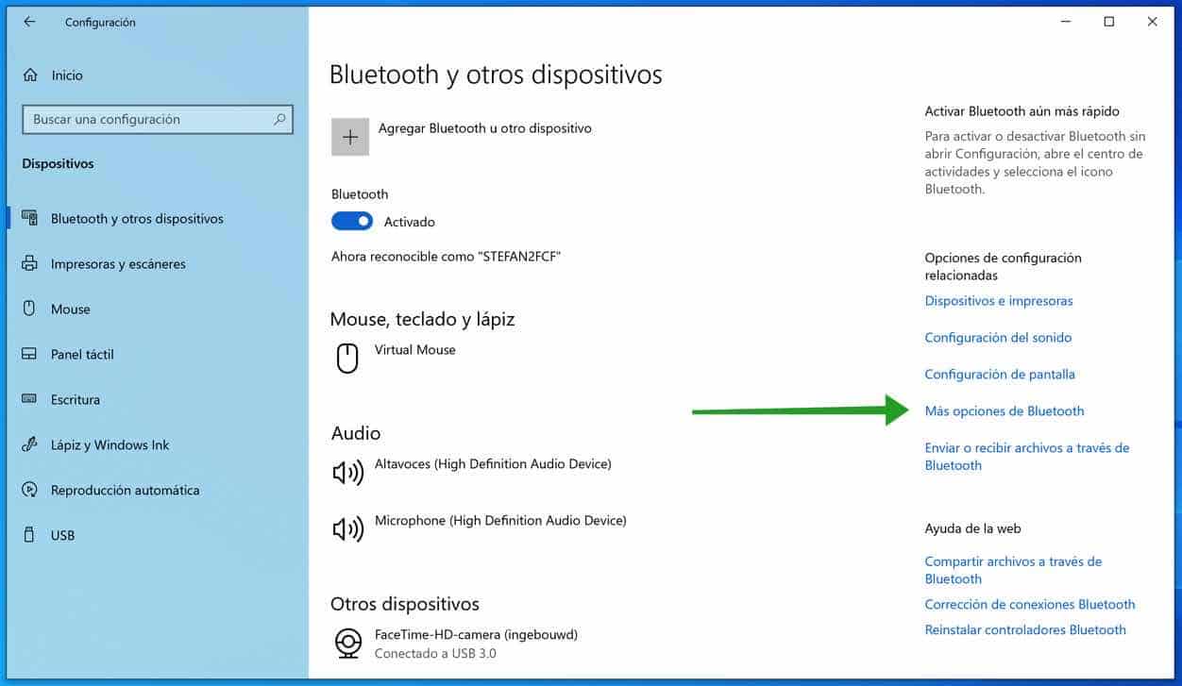1182x686 pixels.
Task: Click the plus icon to add Bluetooth device
Action: click(350, 136)
